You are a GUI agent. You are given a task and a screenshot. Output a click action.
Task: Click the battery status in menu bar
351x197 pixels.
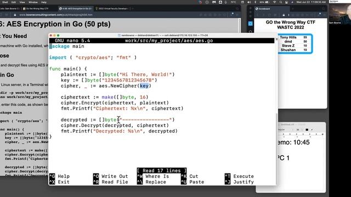tap(264, 2)
